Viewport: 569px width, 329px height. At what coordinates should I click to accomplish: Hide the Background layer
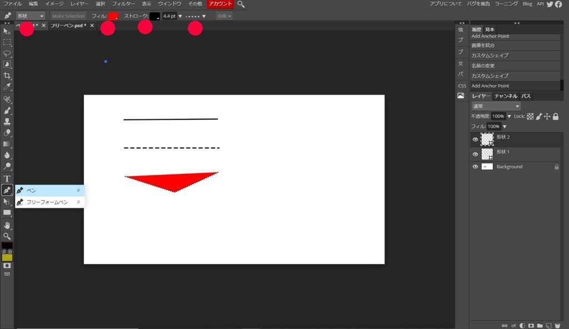(475, 167)
